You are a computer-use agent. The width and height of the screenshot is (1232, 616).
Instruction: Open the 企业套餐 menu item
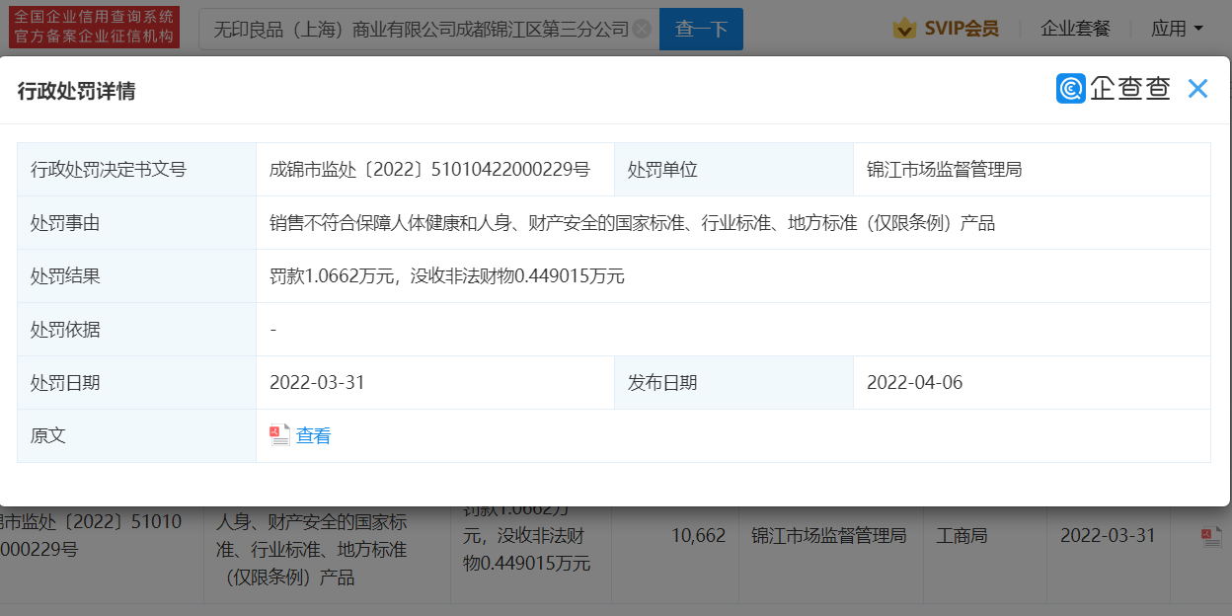(1075, 29)
